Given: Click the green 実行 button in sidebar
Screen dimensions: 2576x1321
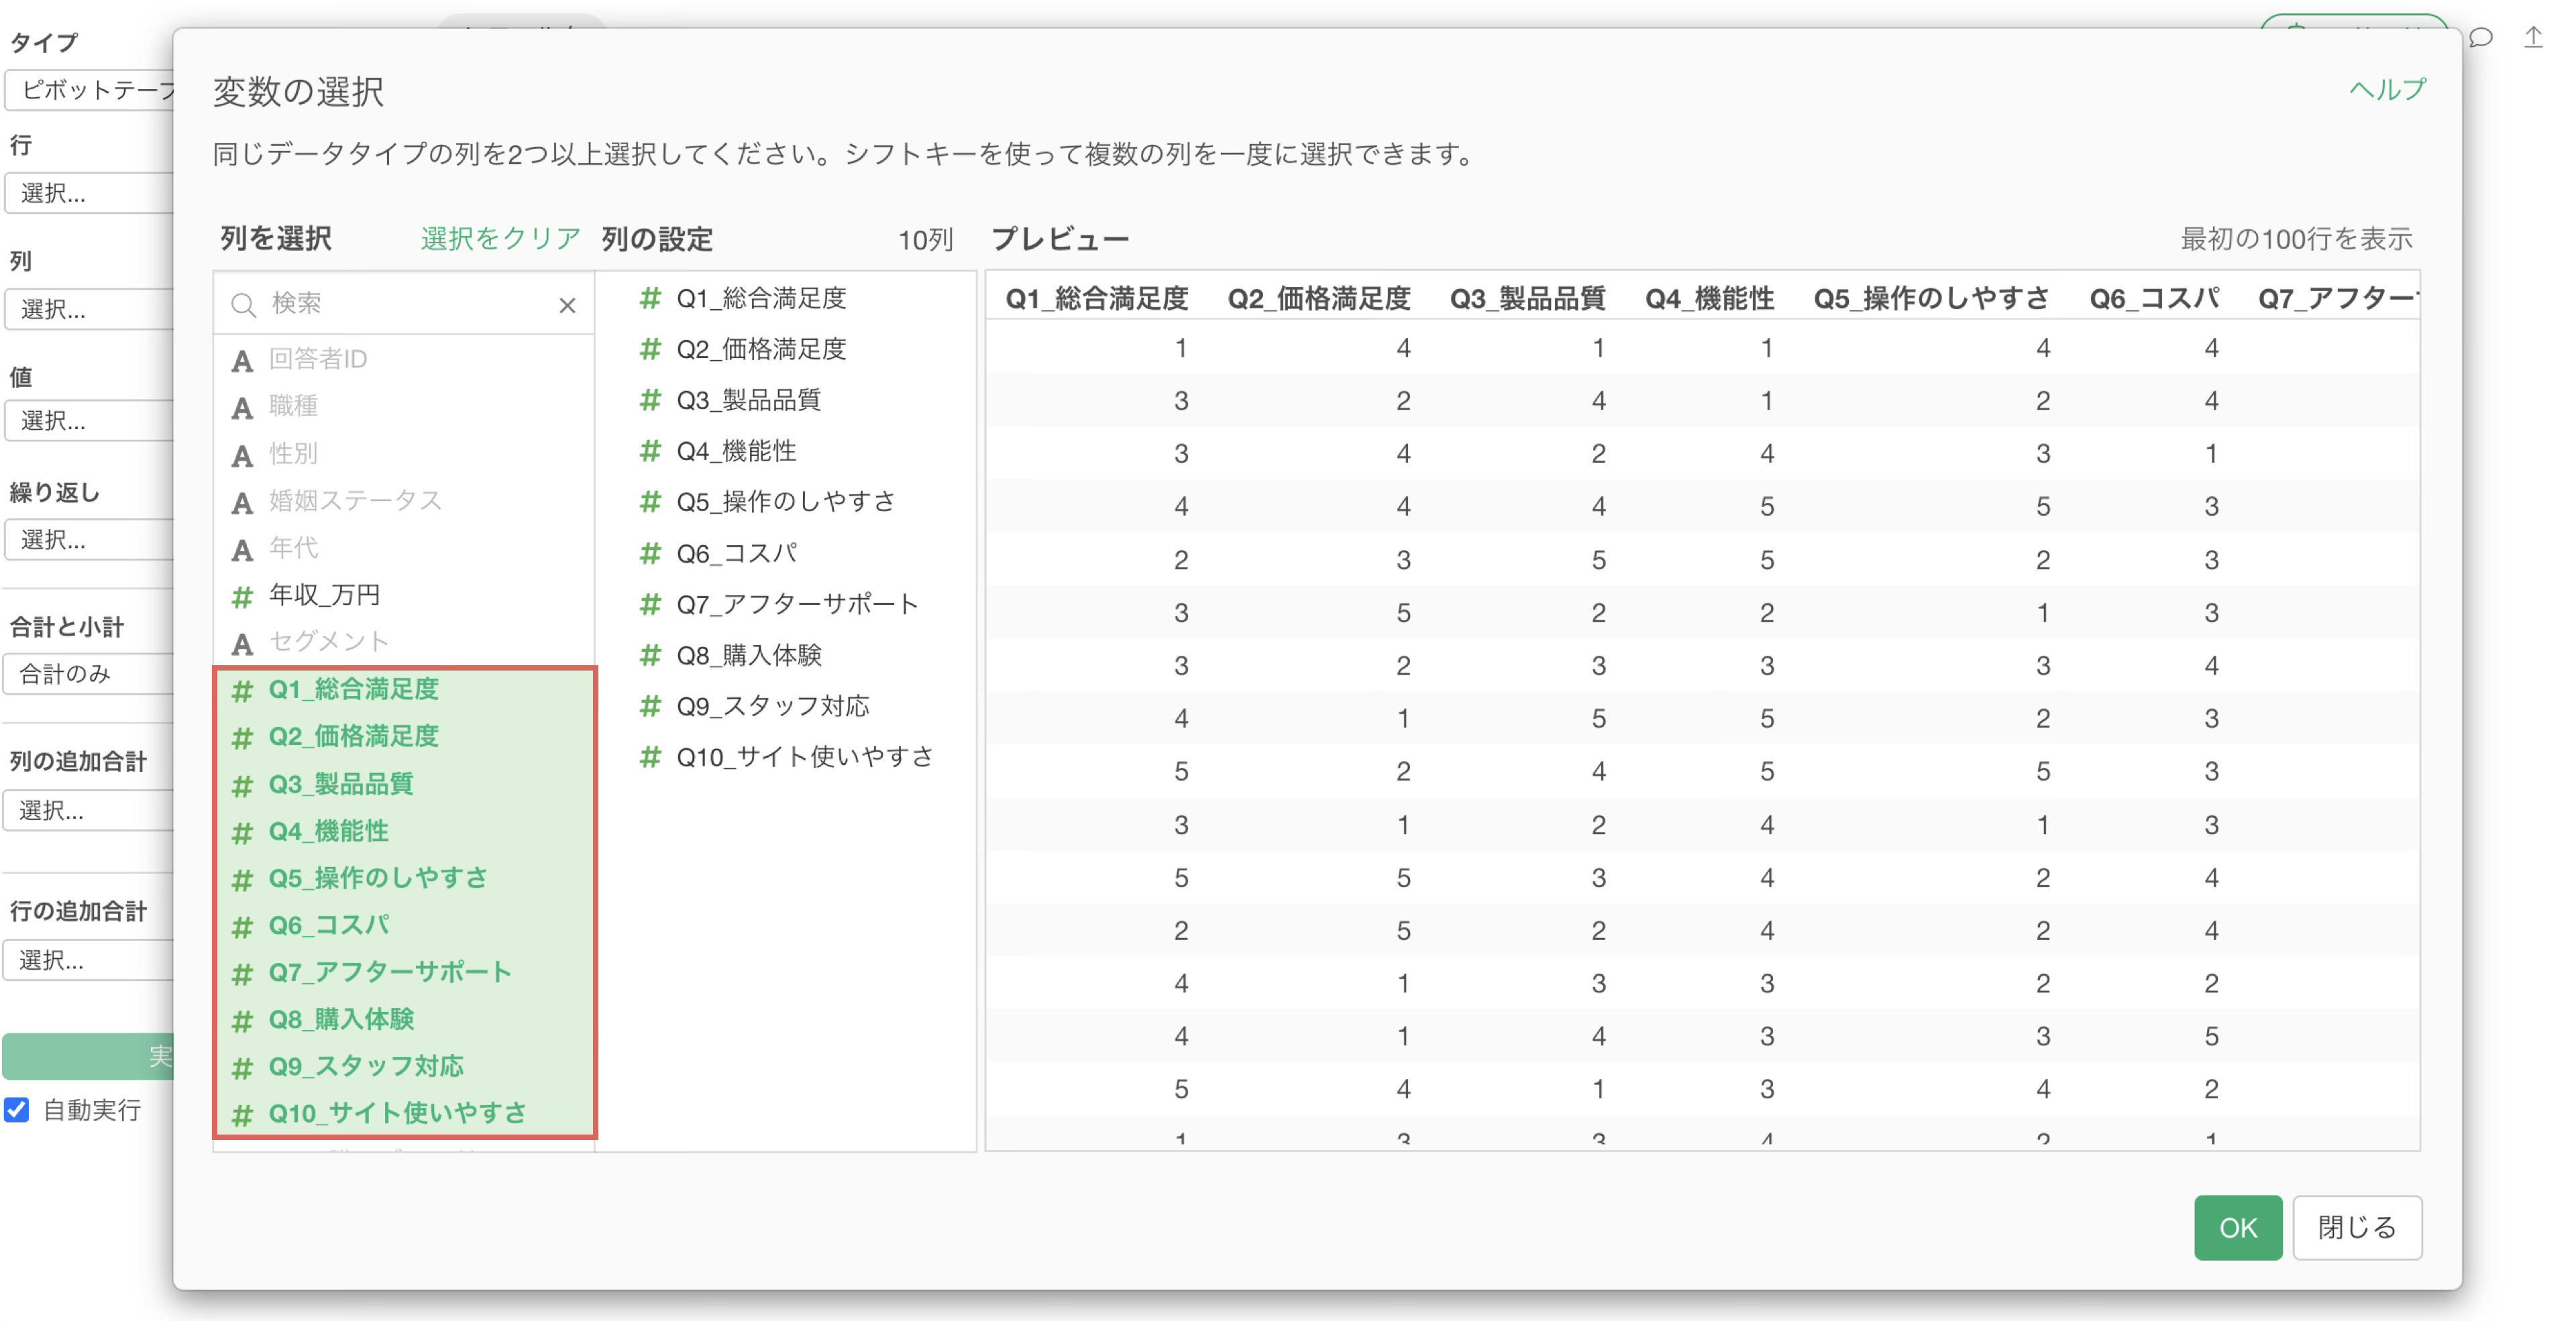Looking at the screenshot, I should tap(88, 1056).
